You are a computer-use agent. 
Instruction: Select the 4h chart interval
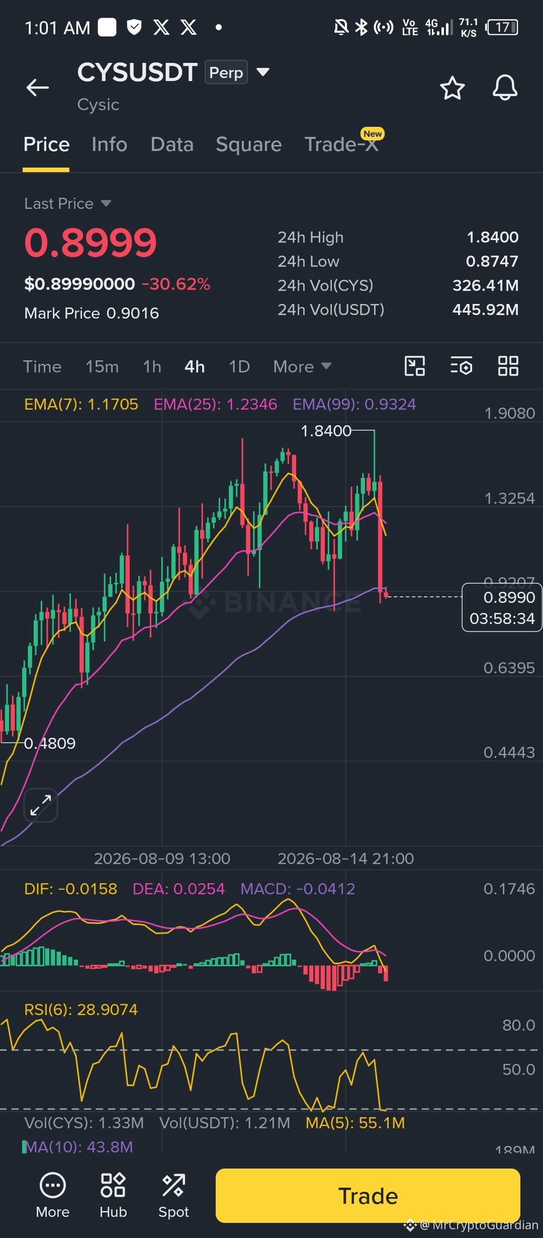click(x=195, y=366)
